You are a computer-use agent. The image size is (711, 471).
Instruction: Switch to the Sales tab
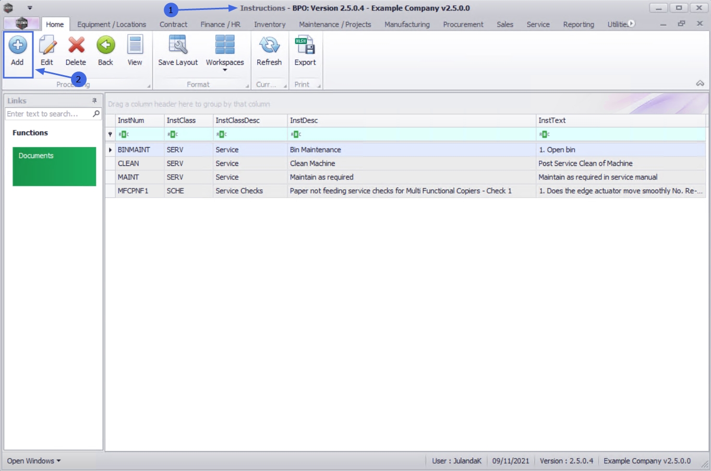[505, 24]
